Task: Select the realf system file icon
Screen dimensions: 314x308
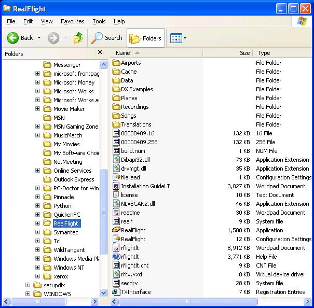Action: pos(116,221)
